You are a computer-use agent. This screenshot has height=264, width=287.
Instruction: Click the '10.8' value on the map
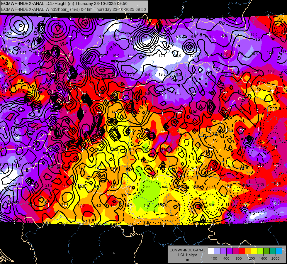[x=271, y=71]
